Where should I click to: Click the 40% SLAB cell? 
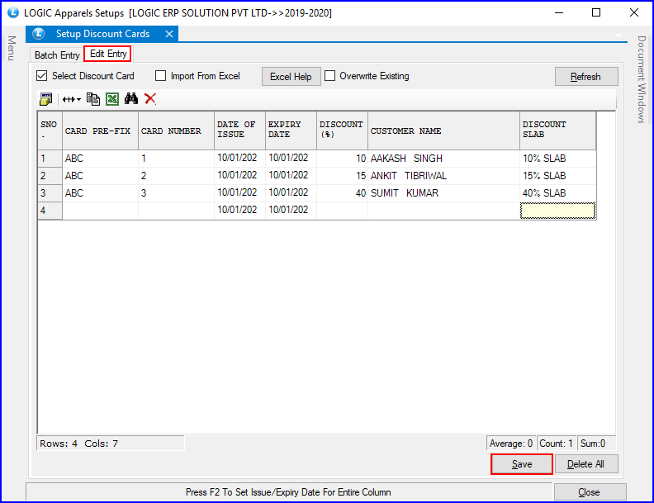click(x=557, y=193)
